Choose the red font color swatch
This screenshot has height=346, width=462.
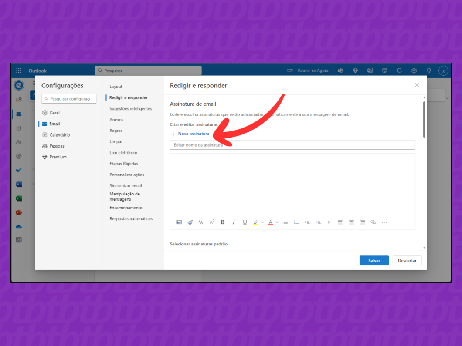click(270, 222)
